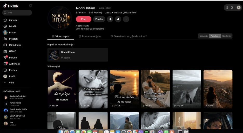The width and height of the screenshot is (243, 133).
Task: Open Viber from the dock
Action: [x=141, y=132]
